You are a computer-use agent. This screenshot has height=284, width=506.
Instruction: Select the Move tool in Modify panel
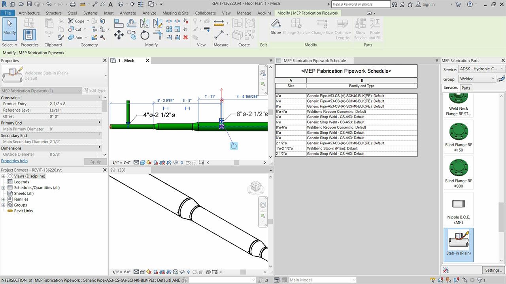[119, 35]
